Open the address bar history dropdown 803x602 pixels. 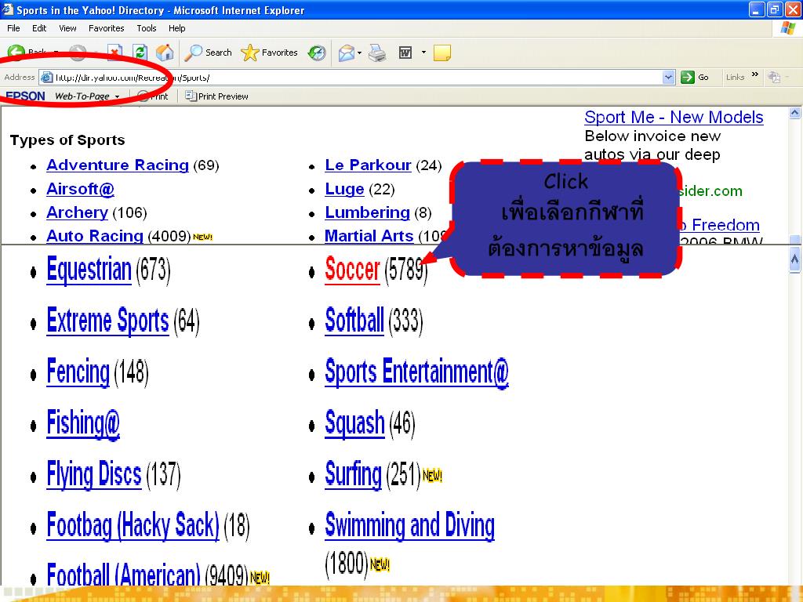[668, 78]
